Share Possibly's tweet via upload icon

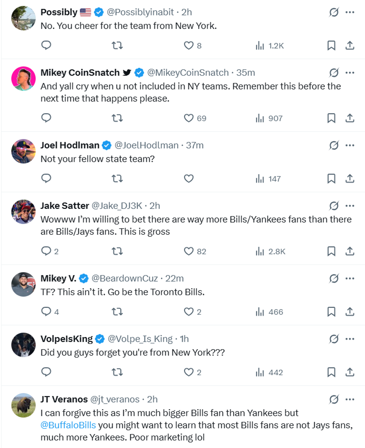tap(350, 45)
